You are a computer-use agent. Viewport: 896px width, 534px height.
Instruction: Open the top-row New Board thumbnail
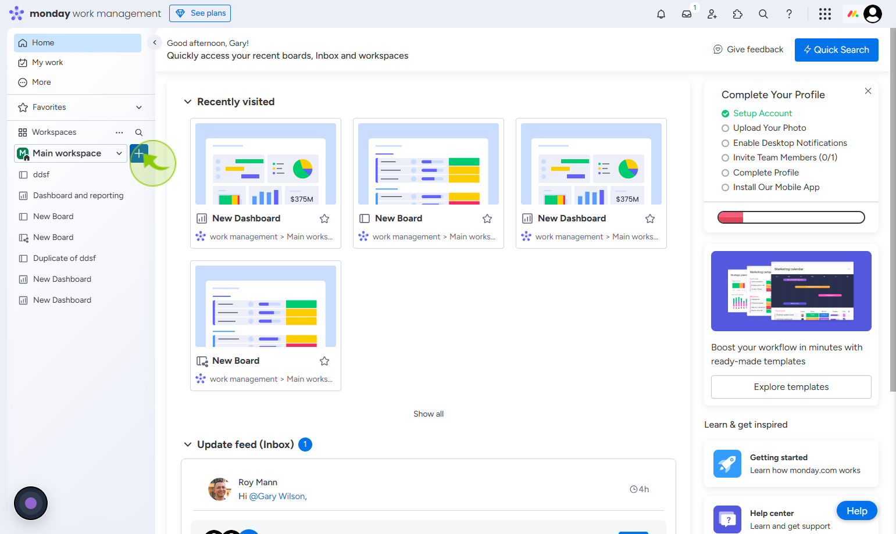pos(429,164)
